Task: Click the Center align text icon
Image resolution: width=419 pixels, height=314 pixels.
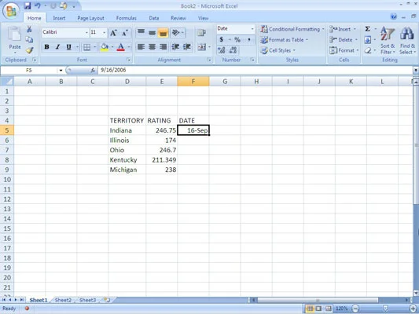Action: [x=152, y=47]
